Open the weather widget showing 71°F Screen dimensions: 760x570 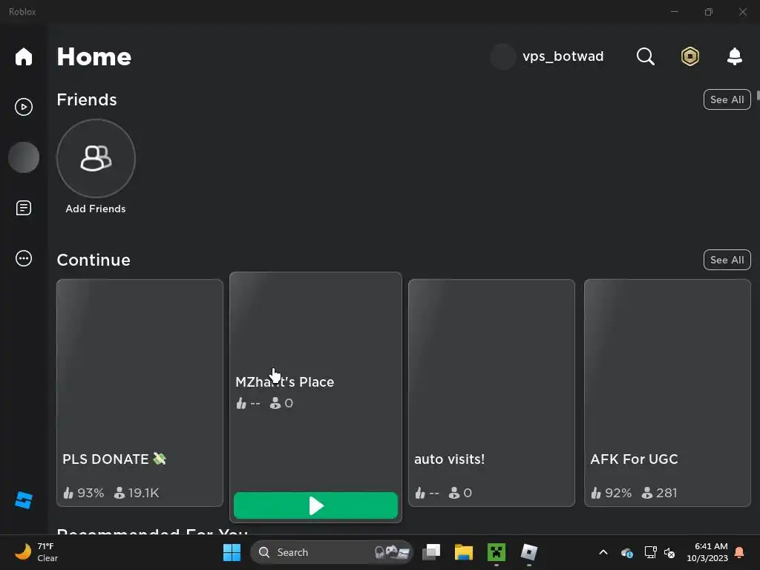click(37, 552)
